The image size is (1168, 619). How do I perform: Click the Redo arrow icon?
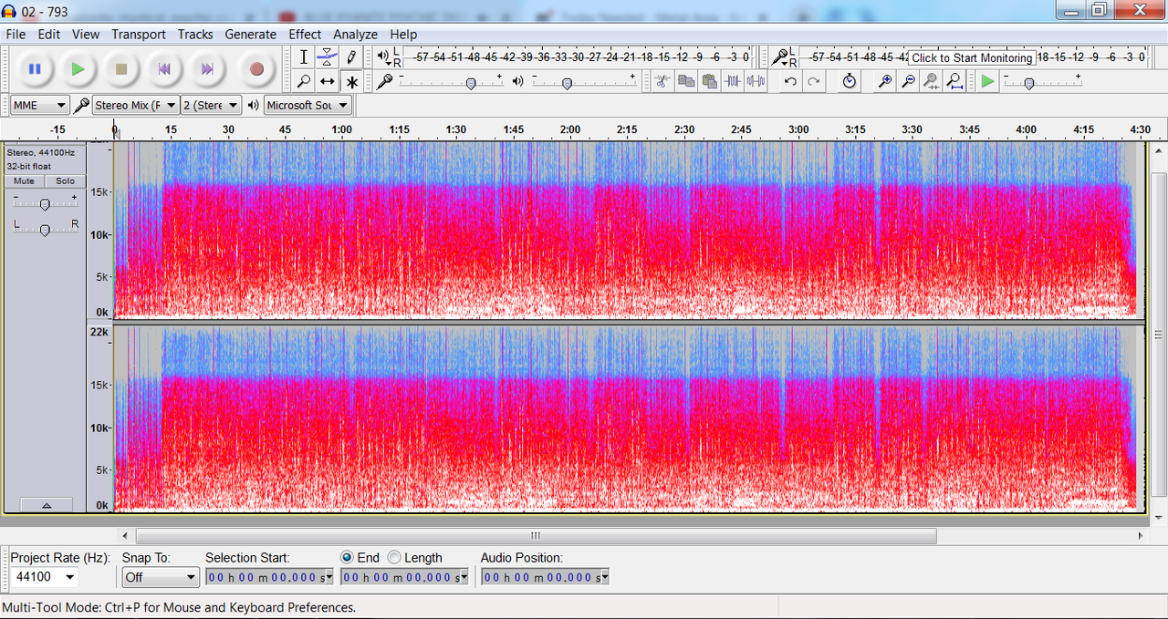pyautogui.click(x=814, y=81)
